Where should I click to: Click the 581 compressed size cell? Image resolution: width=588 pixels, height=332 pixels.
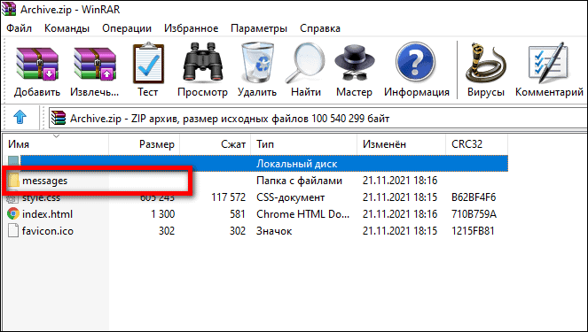pyautogui.click(x=238, y=214)
